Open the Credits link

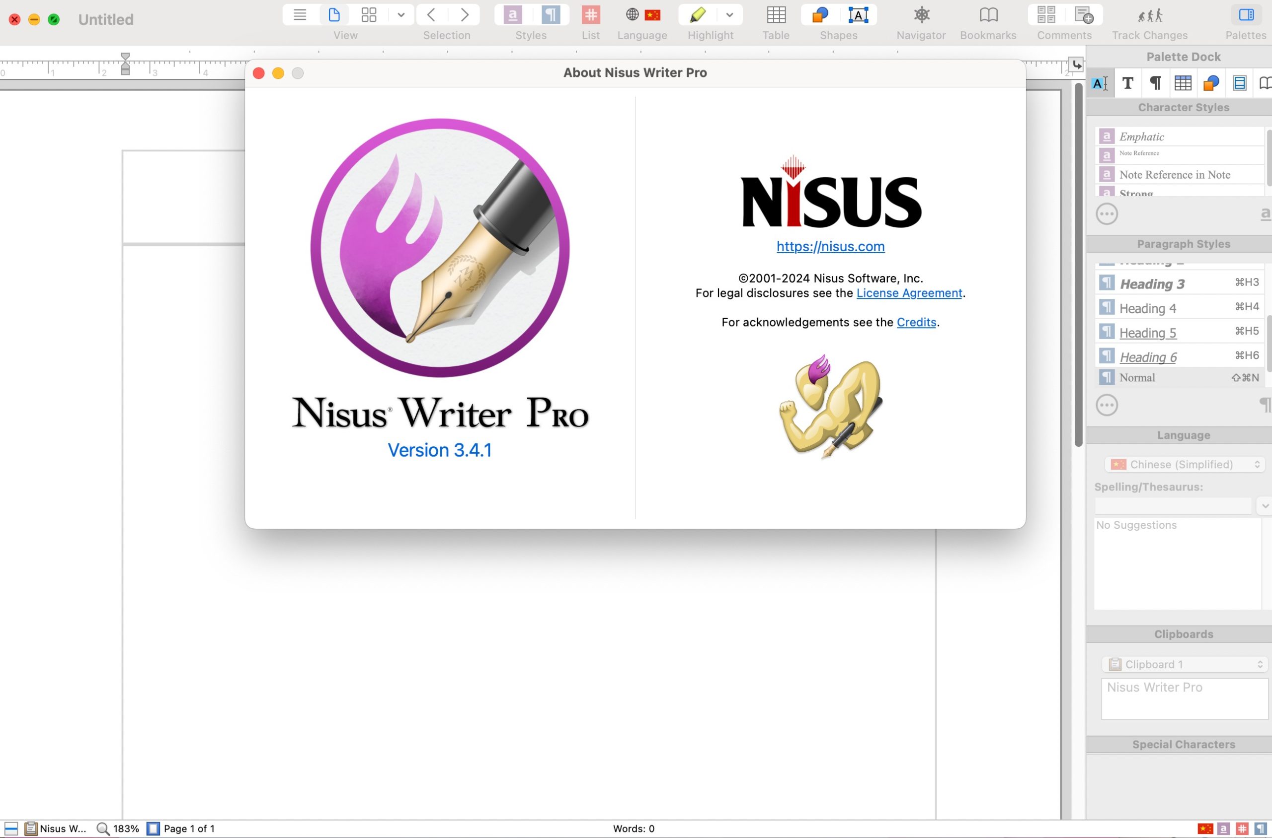pyautogui.click(x=916, y=322)
